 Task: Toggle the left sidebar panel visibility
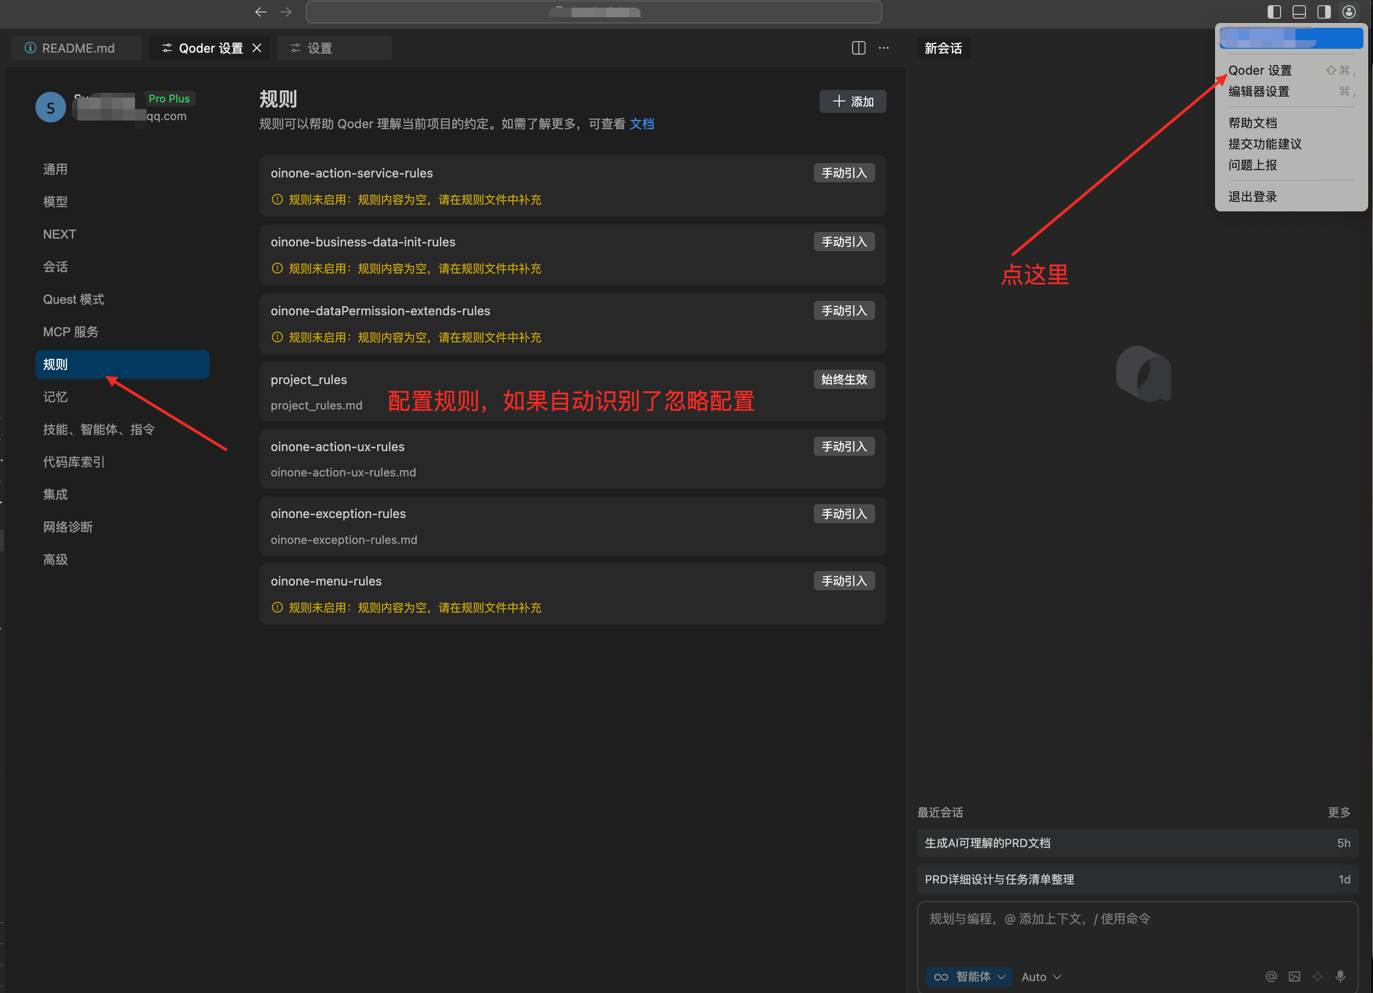[x=1274, y=11]
